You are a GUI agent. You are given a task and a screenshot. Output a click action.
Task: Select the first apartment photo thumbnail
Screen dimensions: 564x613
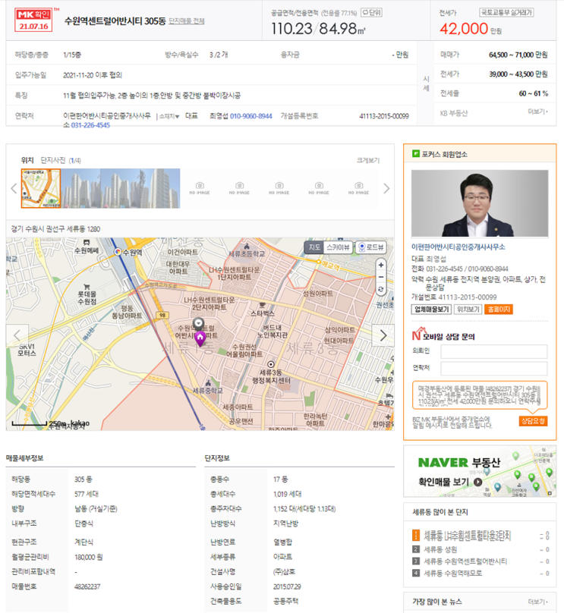[x=80, y=188]
